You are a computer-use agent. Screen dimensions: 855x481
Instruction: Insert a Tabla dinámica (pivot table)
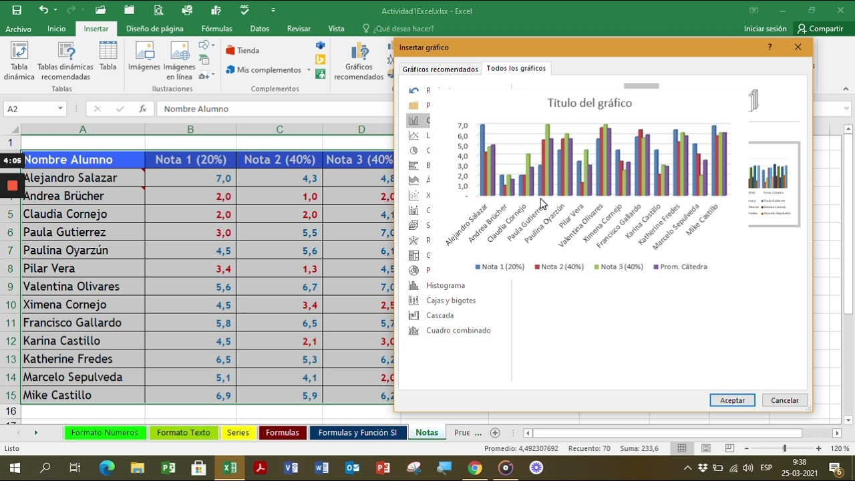(19, 61)
